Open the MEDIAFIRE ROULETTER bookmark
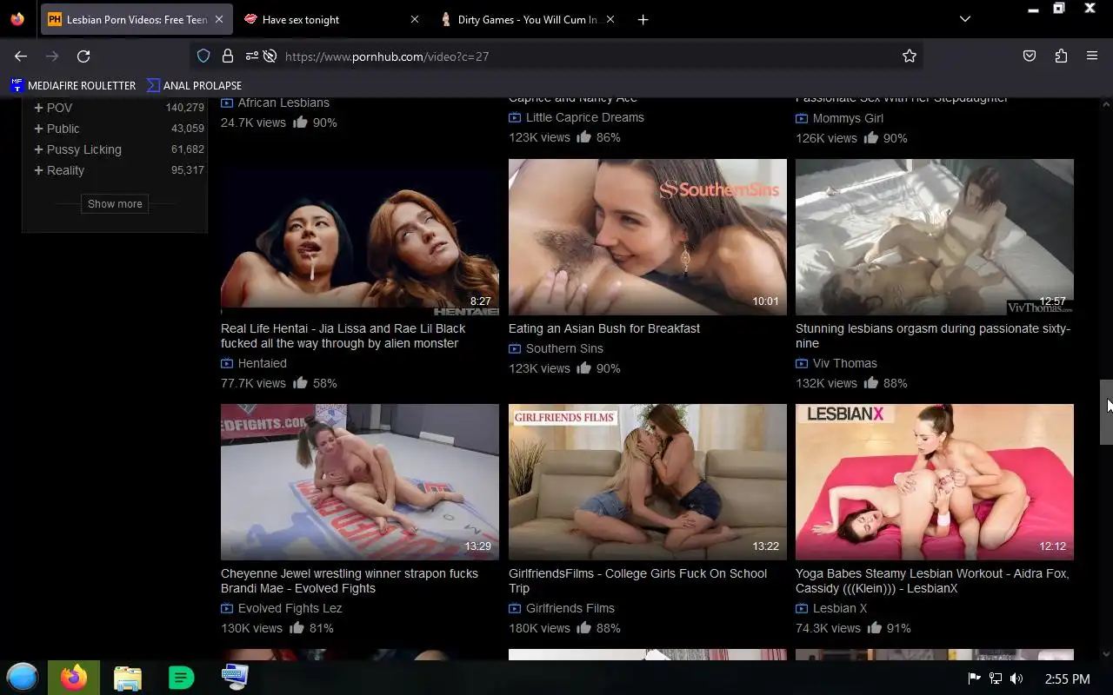The image size is (1113, 695). 73,85
